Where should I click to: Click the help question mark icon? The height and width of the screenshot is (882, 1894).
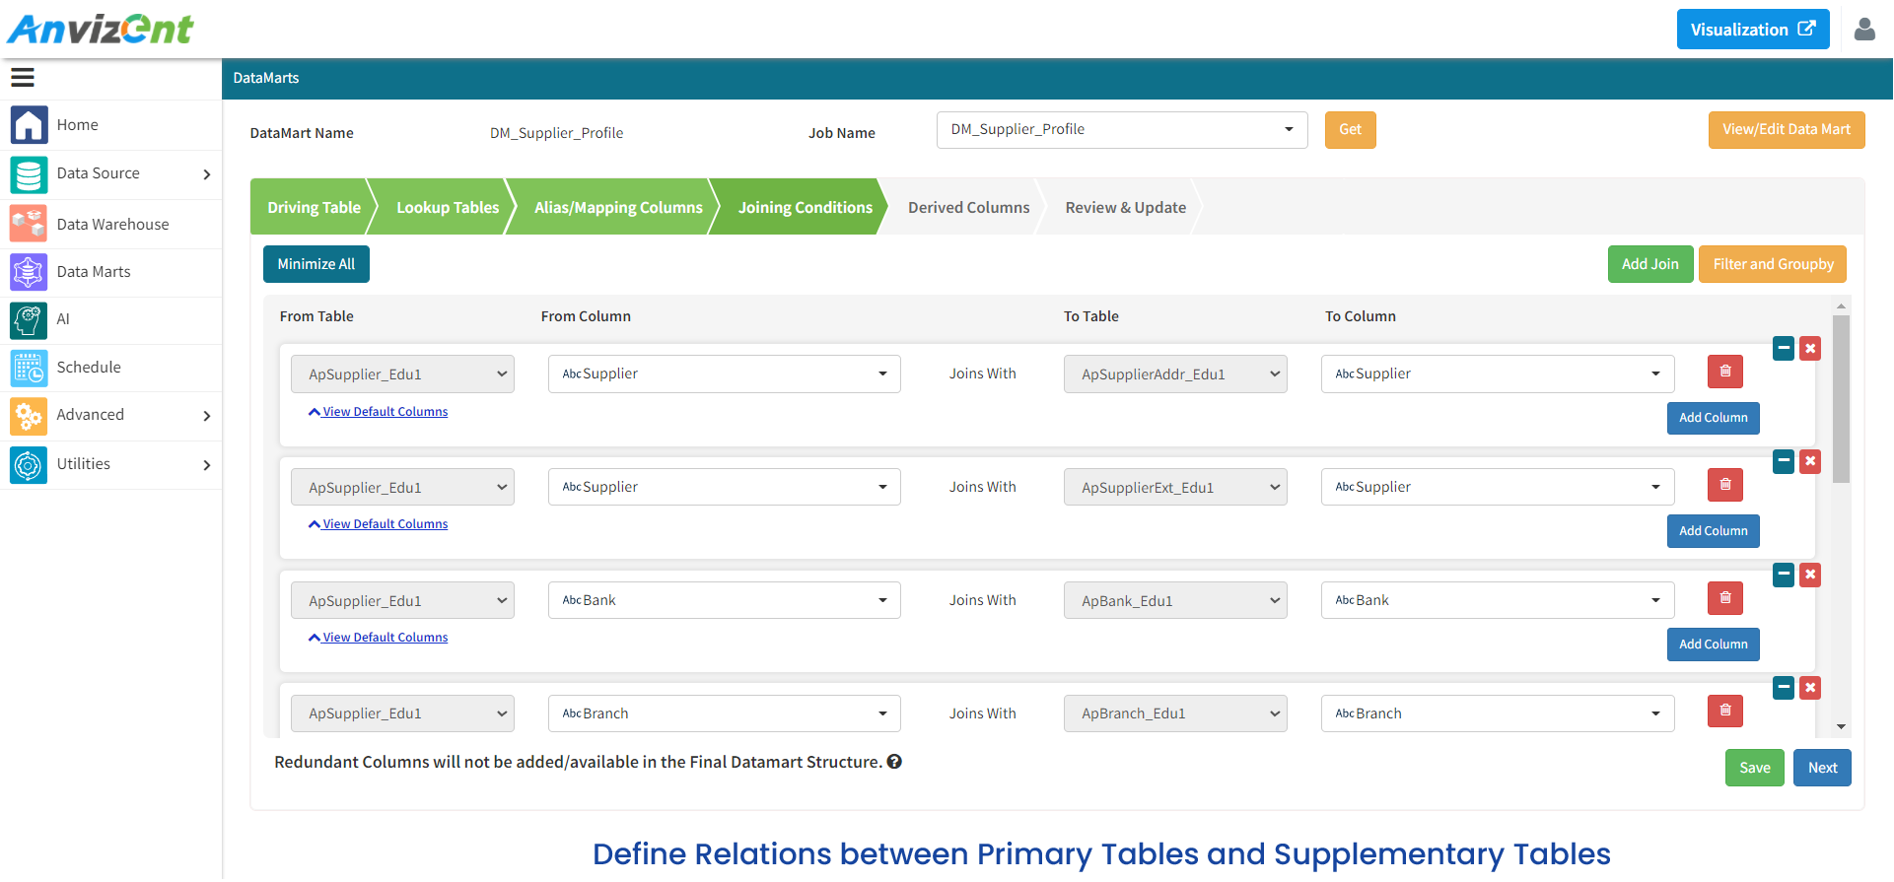pyautogui.click(x=894, y=762)
